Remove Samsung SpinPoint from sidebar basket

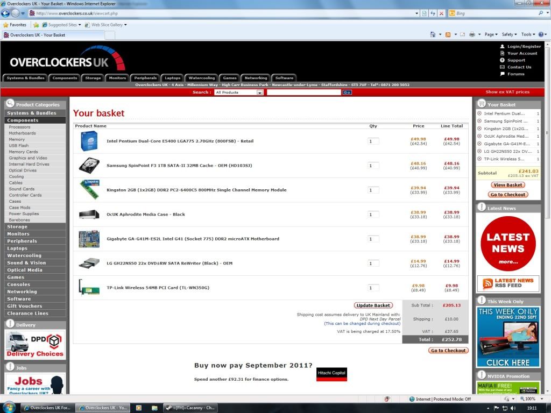pyautogui.click(x=479, y=121)
